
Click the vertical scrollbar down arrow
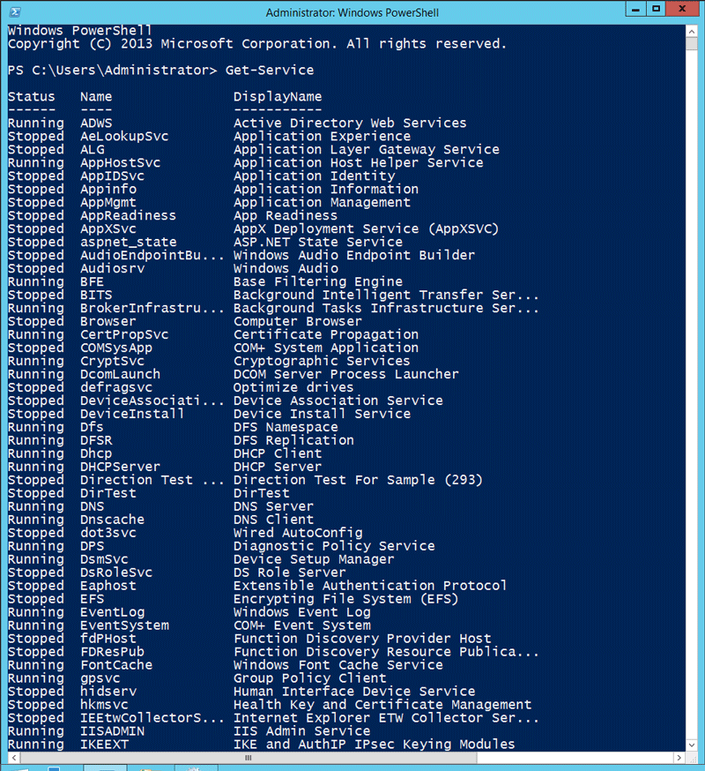(692, 745)
